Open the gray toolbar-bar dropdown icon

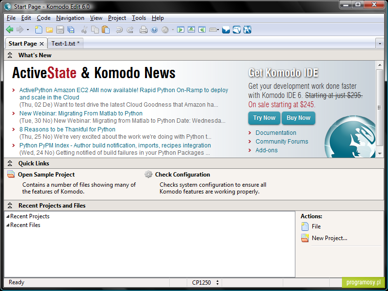tap(214, 30)
